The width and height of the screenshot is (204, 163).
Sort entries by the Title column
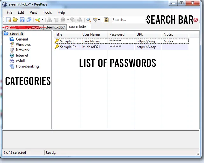pyautogui.click(x=67, y=34)
